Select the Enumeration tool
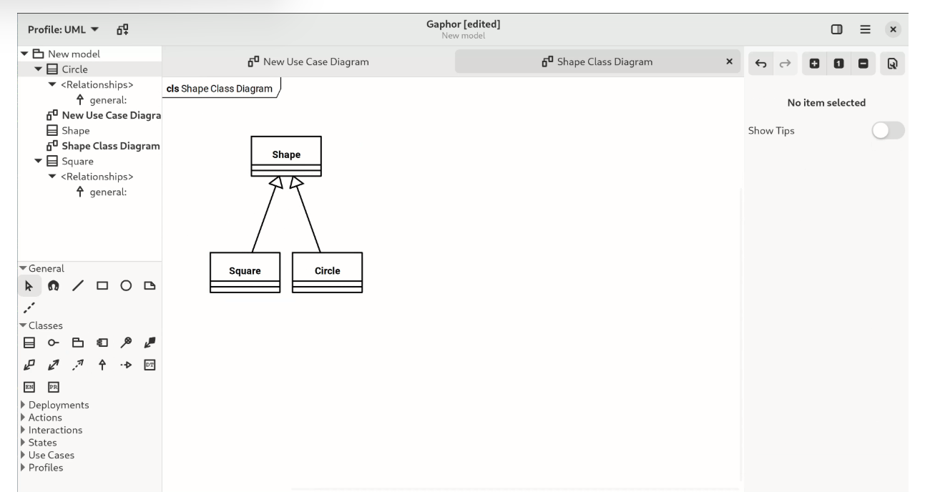This screenshot has width=930, height=502. click(x=29, y=385)
